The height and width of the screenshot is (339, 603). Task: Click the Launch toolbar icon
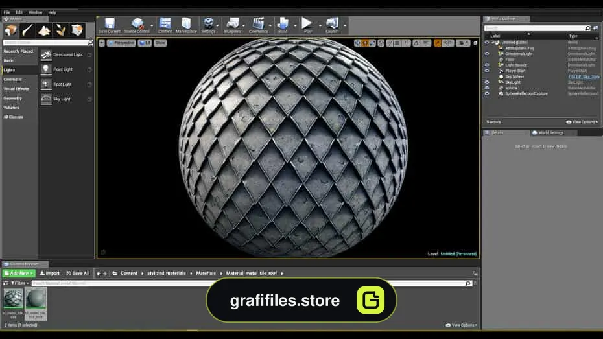pos(332,25)
